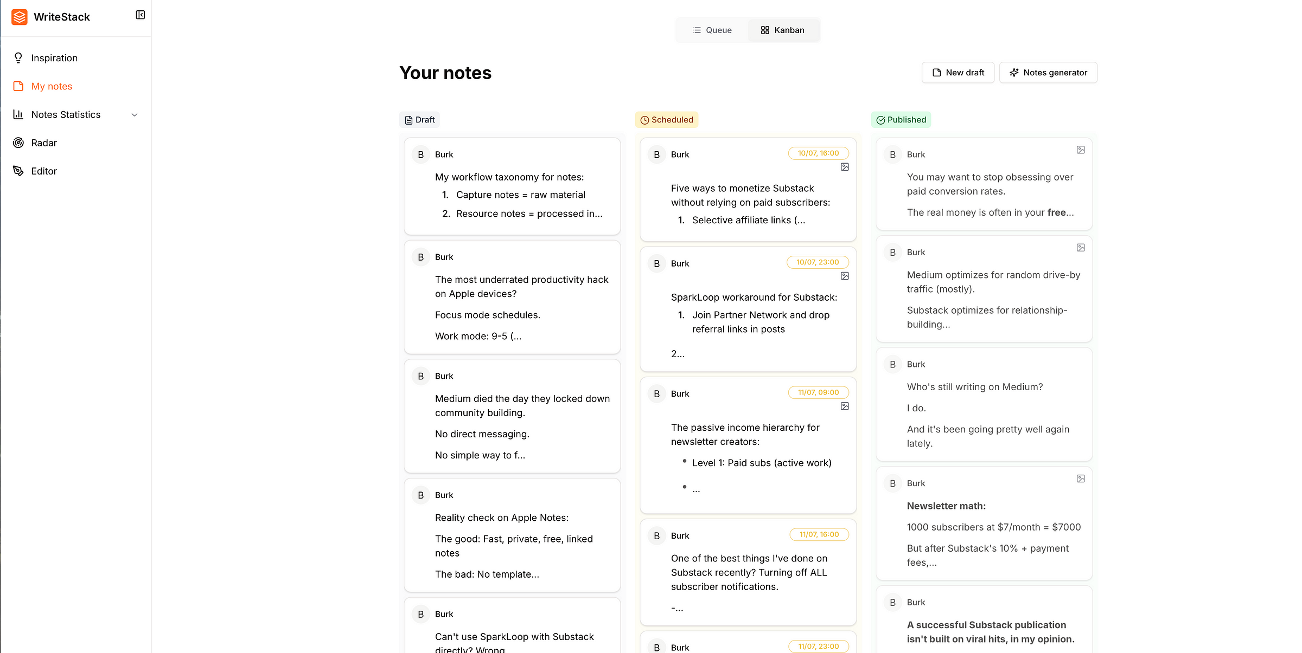Click image icon on SparkLoop workaround note
The height and width of the screenshot is (653, 1302).
tap(845, 276)
